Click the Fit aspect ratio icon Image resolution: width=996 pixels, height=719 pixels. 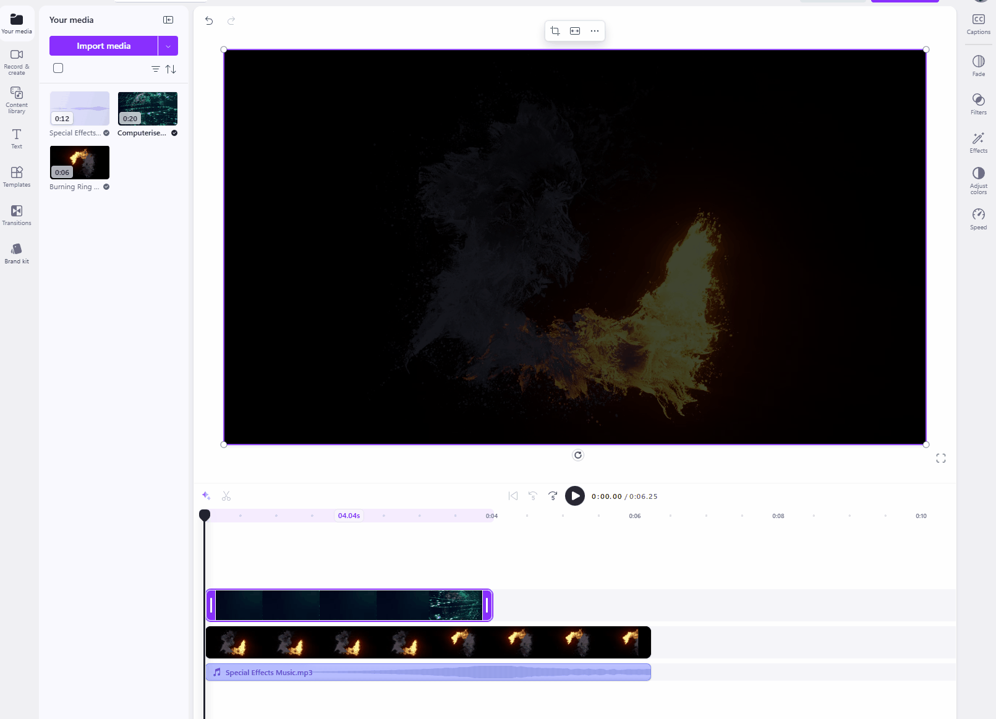point(574,30)
